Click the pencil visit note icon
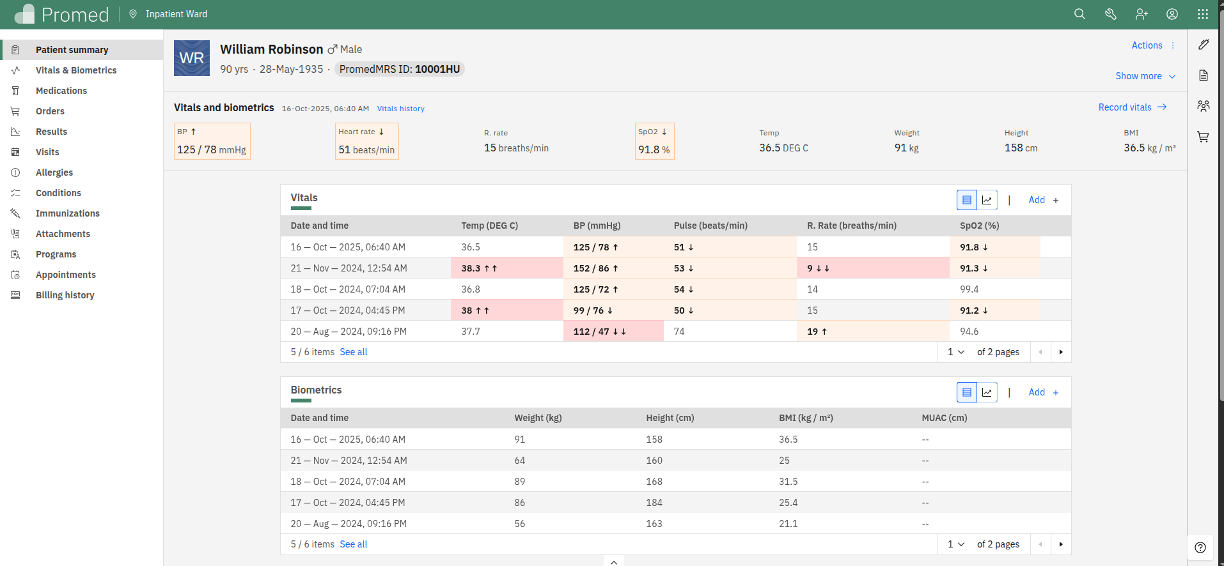This screenshot has height=566, width=1224. pyautogui.click(x=1204, y=45)
